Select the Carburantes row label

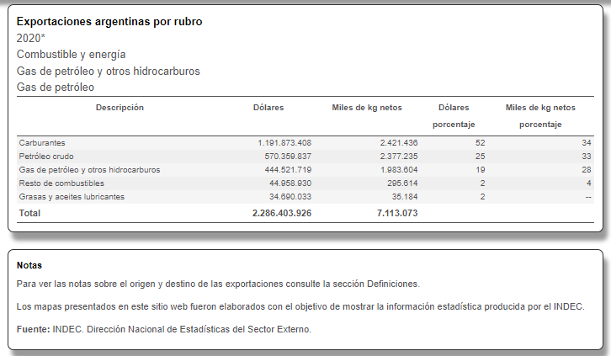tap(42, 143)
